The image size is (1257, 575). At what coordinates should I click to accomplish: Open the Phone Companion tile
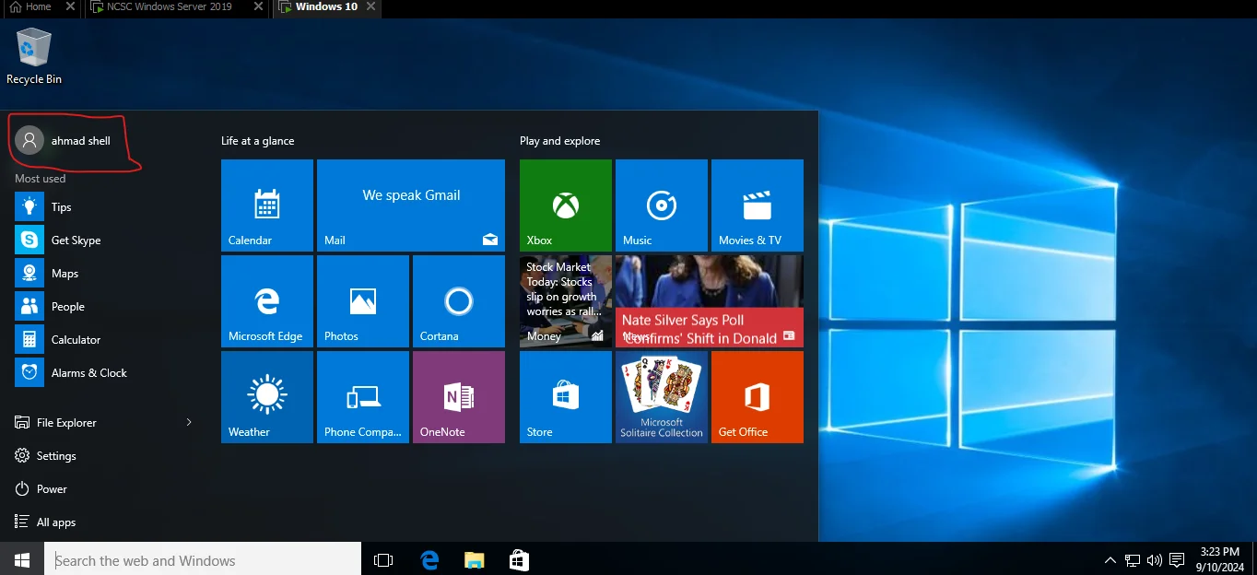pyautogui.click(x=363, y=397)
